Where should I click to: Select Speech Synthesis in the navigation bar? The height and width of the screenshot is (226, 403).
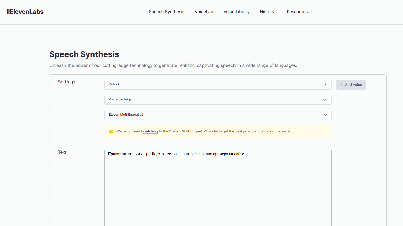point(166,12)
